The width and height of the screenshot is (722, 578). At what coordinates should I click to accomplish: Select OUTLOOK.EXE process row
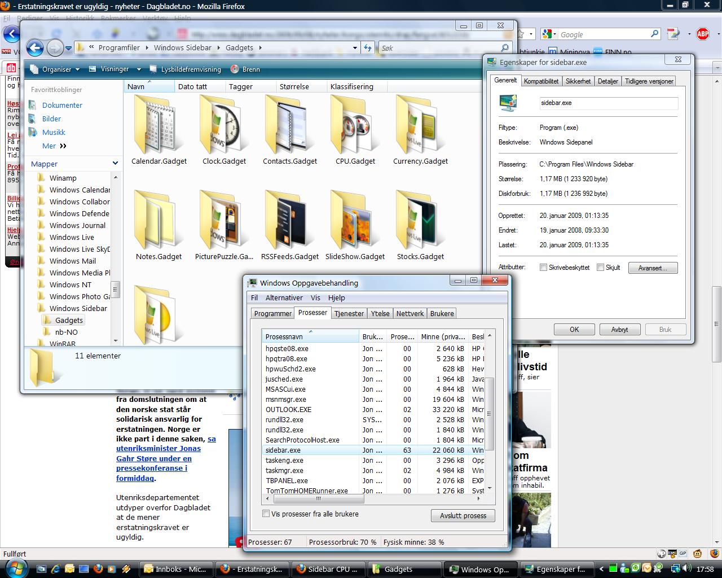pyautogui.click(x=374, y=409)
